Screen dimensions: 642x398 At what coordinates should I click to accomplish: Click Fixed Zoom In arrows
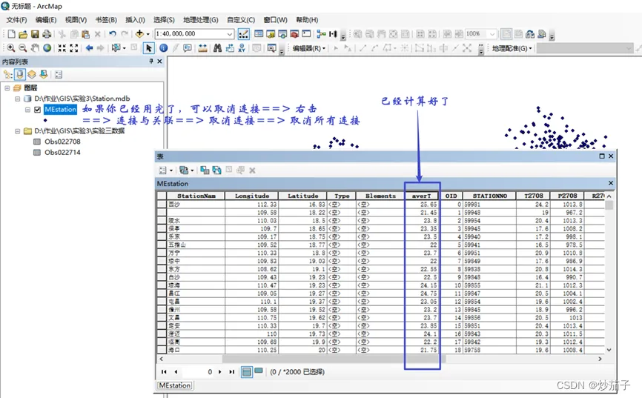(x=62, y=48)
